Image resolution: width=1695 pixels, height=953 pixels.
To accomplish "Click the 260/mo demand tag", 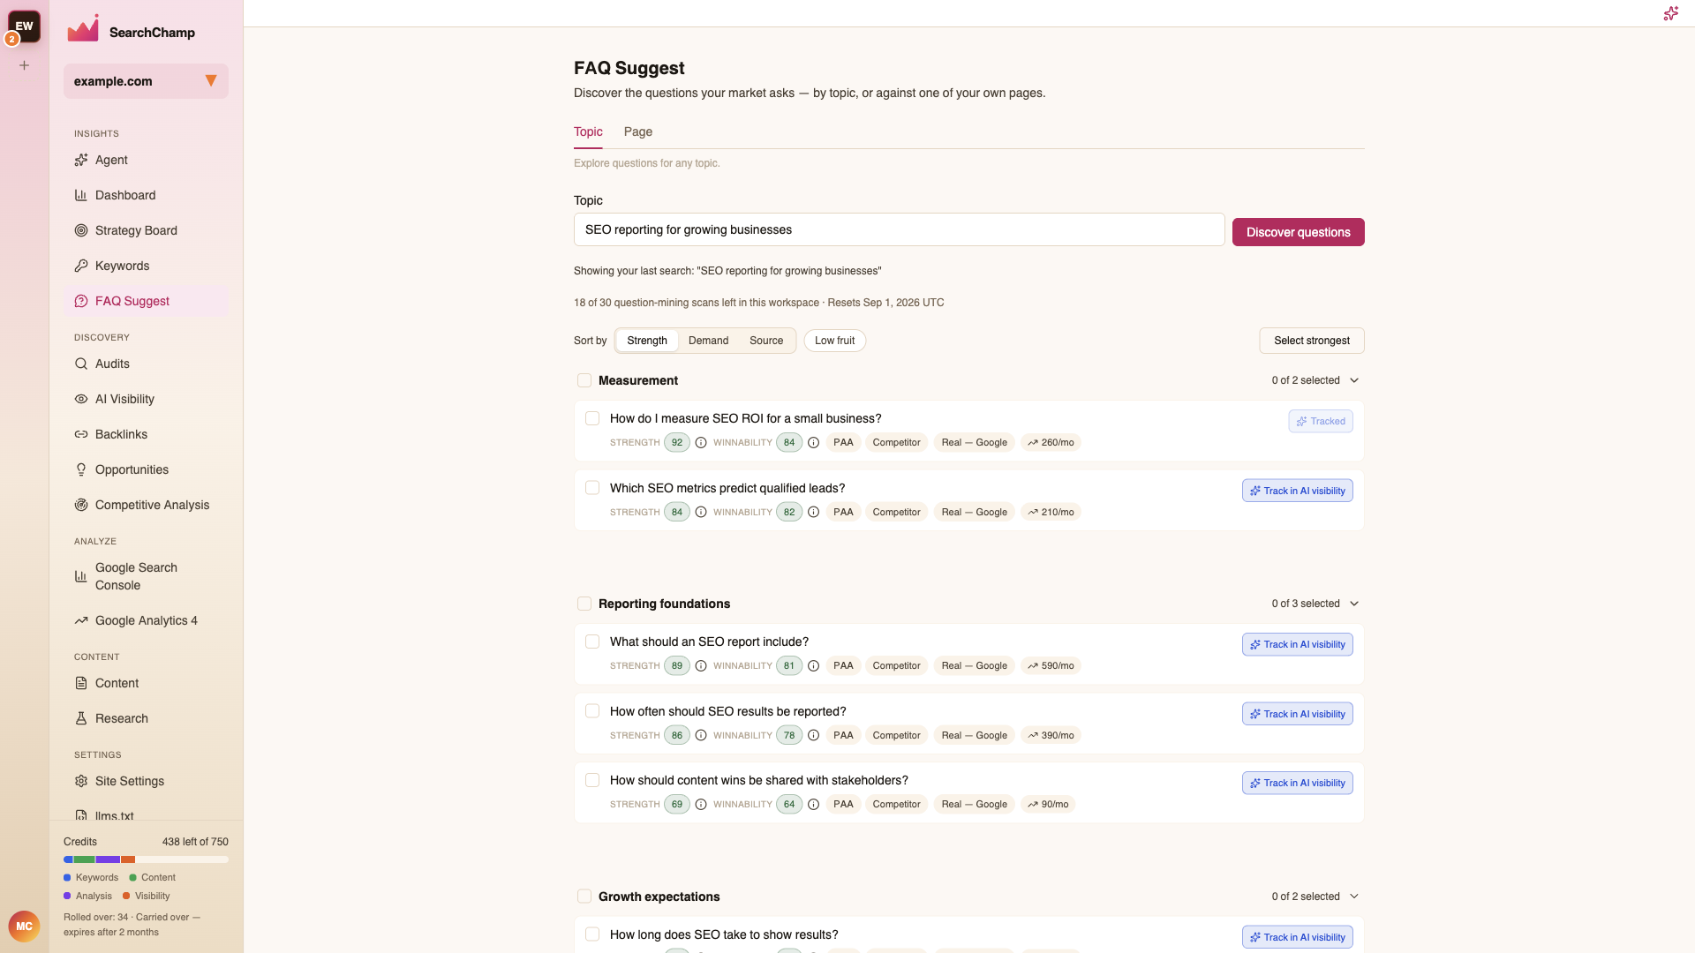I will pyautogui.click(x=1051, y=442).
